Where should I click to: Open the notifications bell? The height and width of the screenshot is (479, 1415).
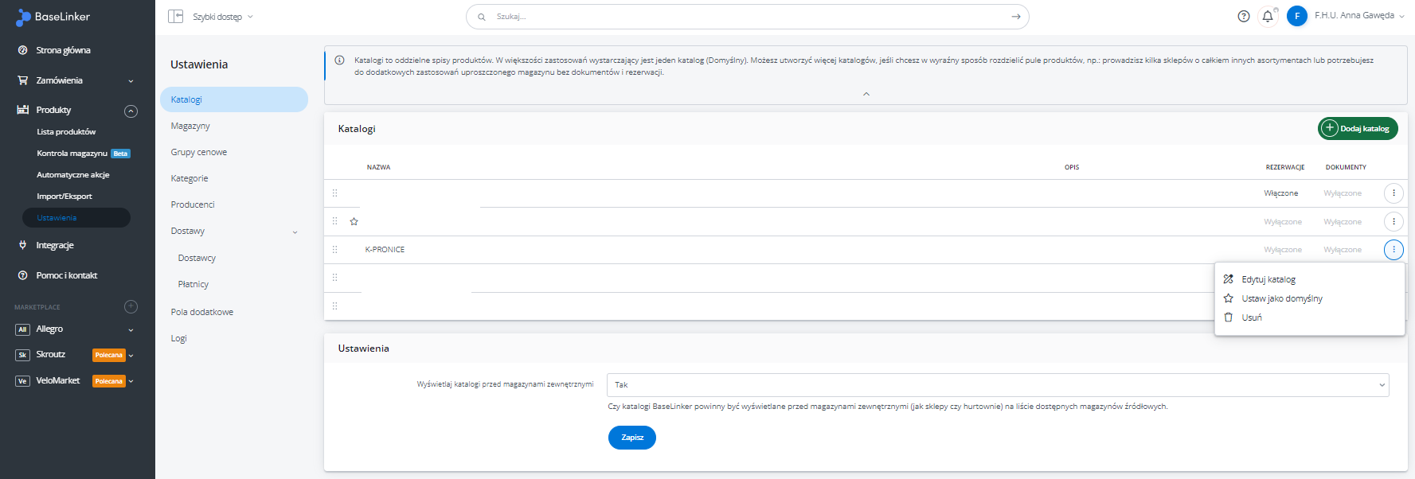coord(1268,16)
